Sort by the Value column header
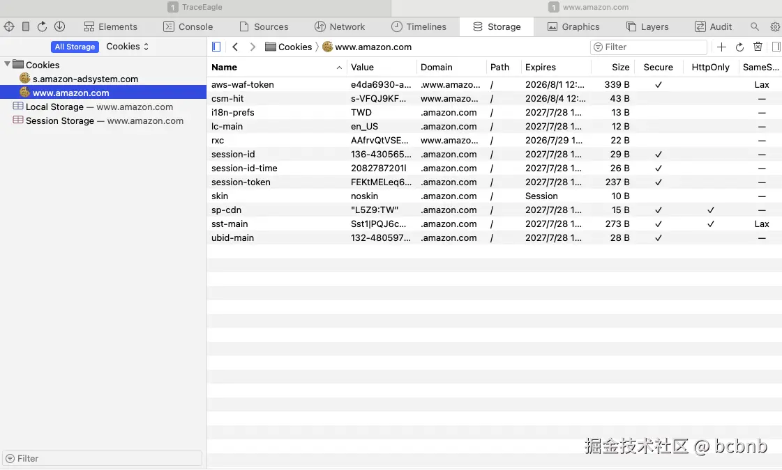This screenshot has height=470, width=782. tap(382, 68)
